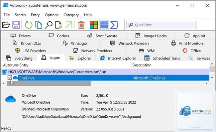Viewport: 216px width, 132px height.
Task: Switch to the WinLogon tab
Action: coord(75,43)
